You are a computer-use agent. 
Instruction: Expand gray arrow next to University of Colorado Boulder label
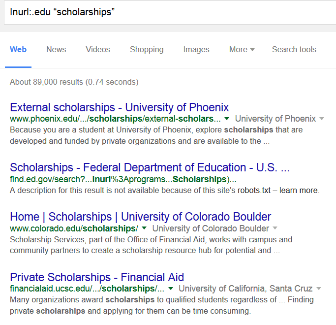tap(275, 228)
